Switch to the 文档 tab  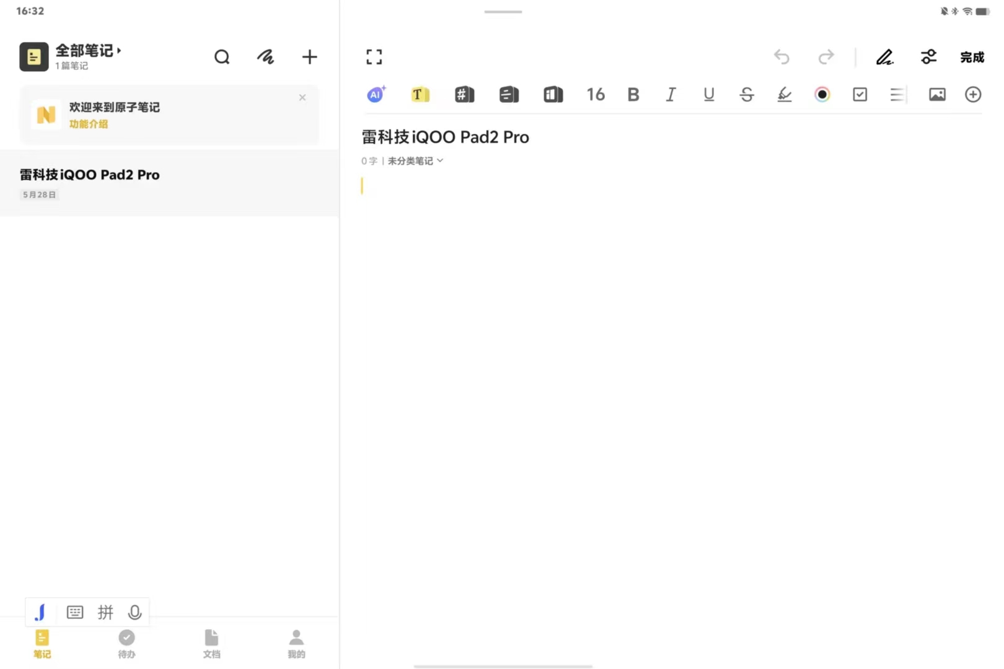click(211, 644)
